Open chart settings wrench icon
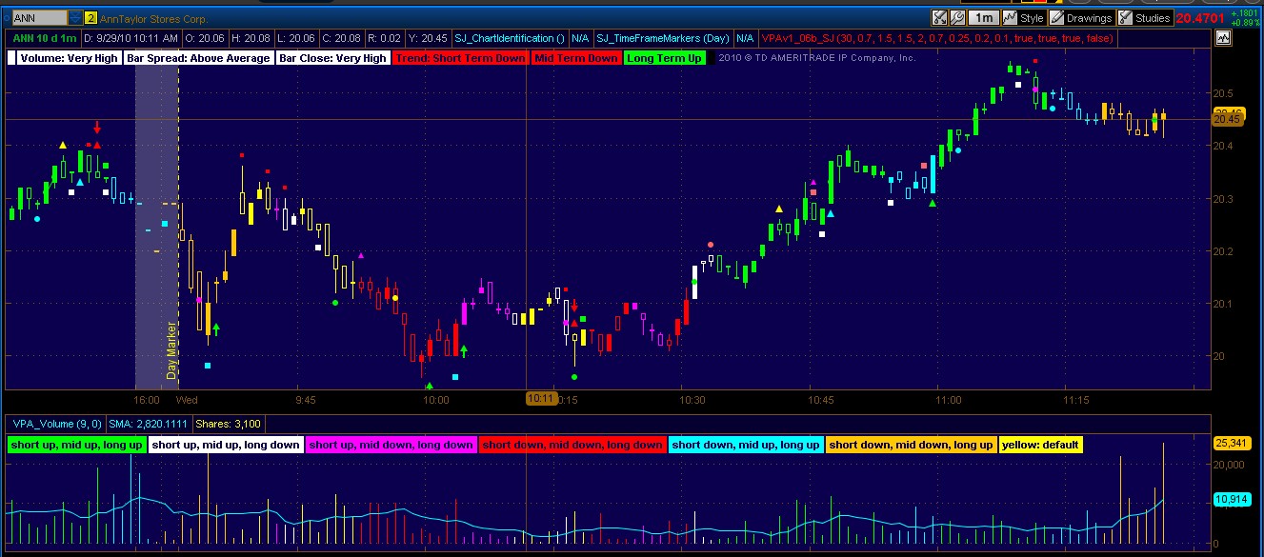1264x557 pixels. [x=956, y=17]
